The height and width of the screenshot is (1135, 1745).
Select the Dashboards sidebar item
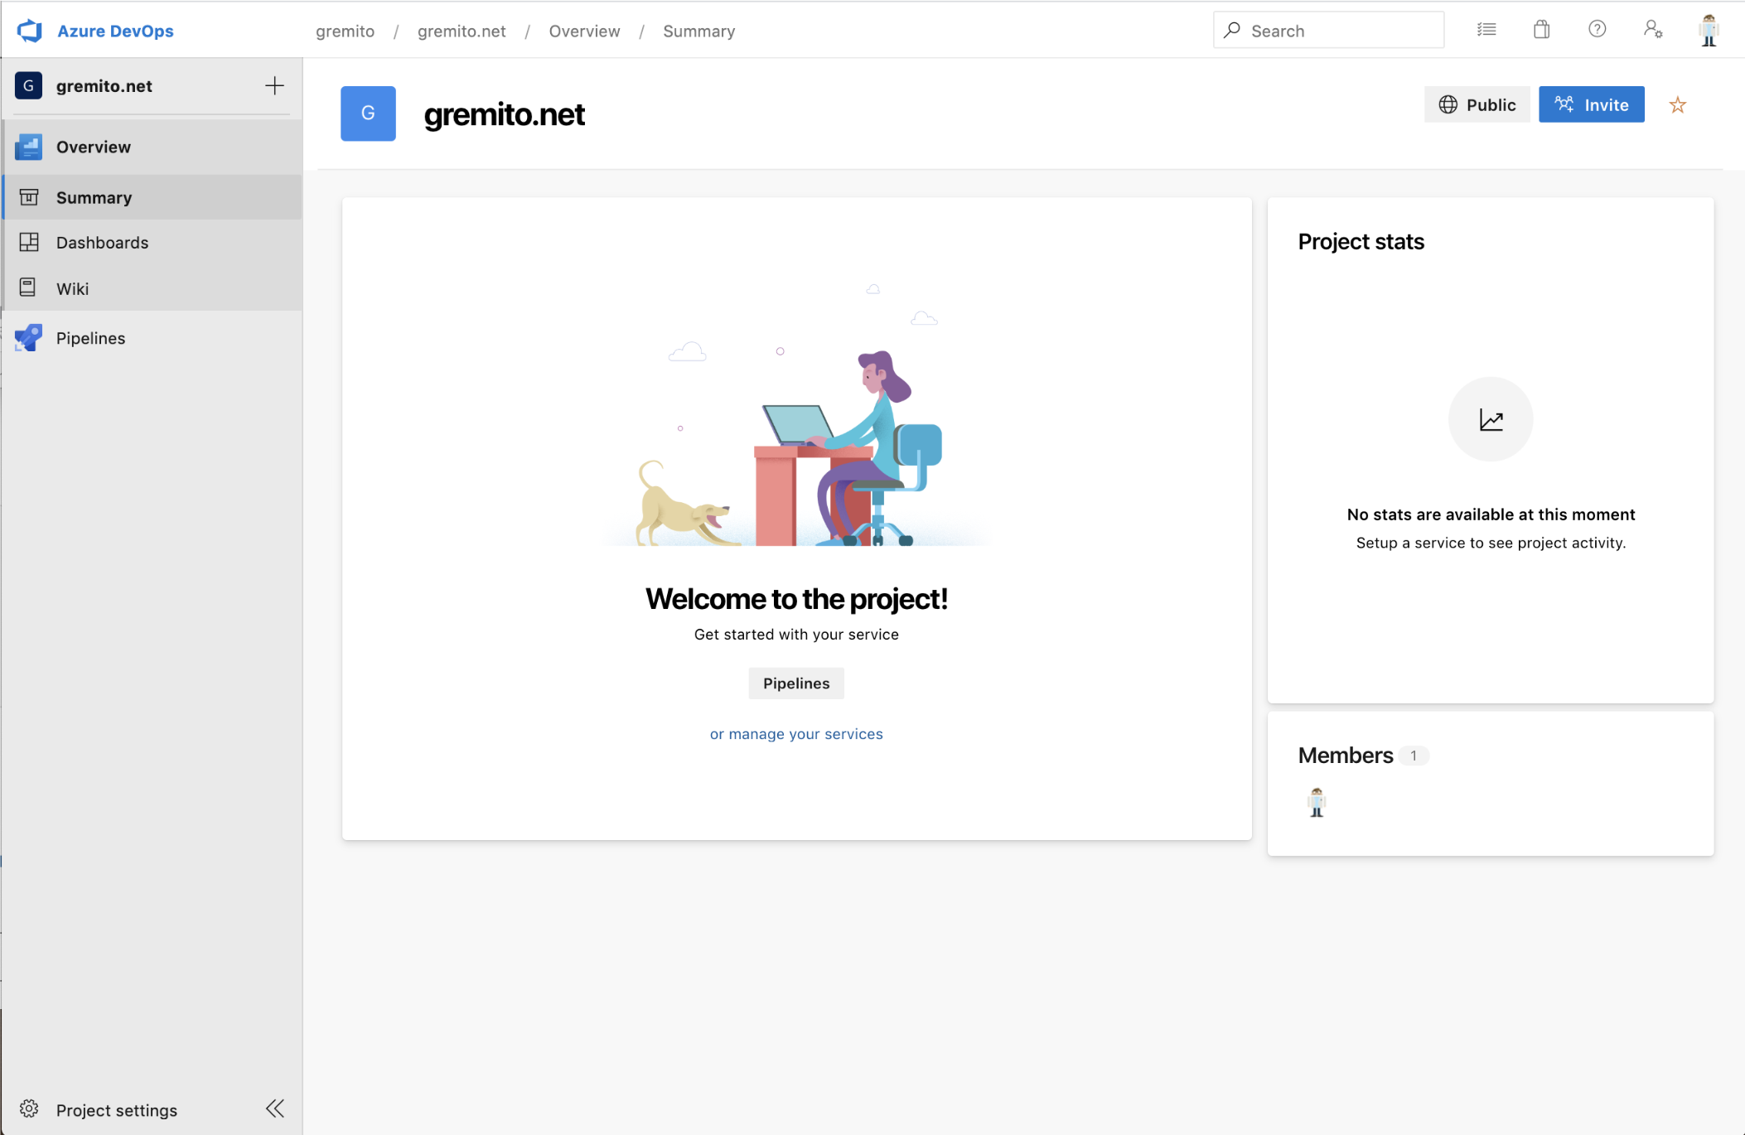click(102, 243)
